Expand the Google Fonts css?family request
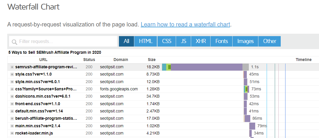 [12, 89]
